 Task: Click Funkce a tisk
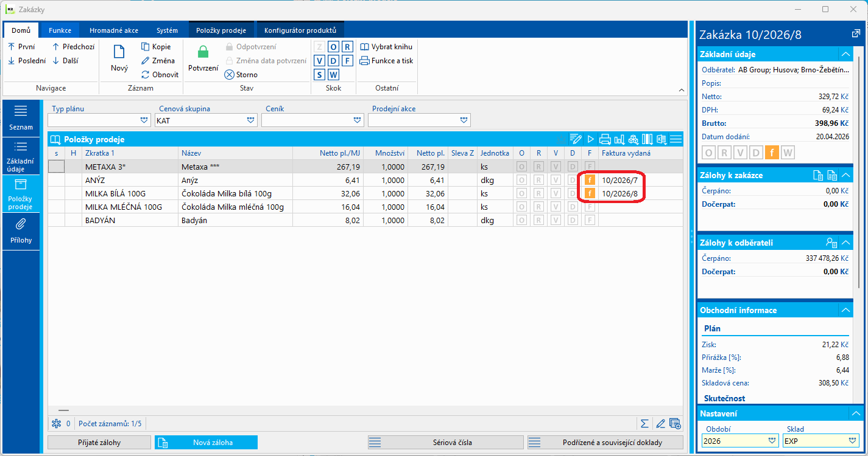pyautogui.click(x=386, y=61)
